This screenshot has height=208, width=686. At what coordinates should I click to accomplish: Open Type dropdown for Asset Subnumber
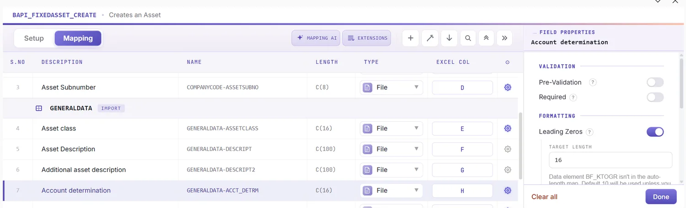coord(391,88)
